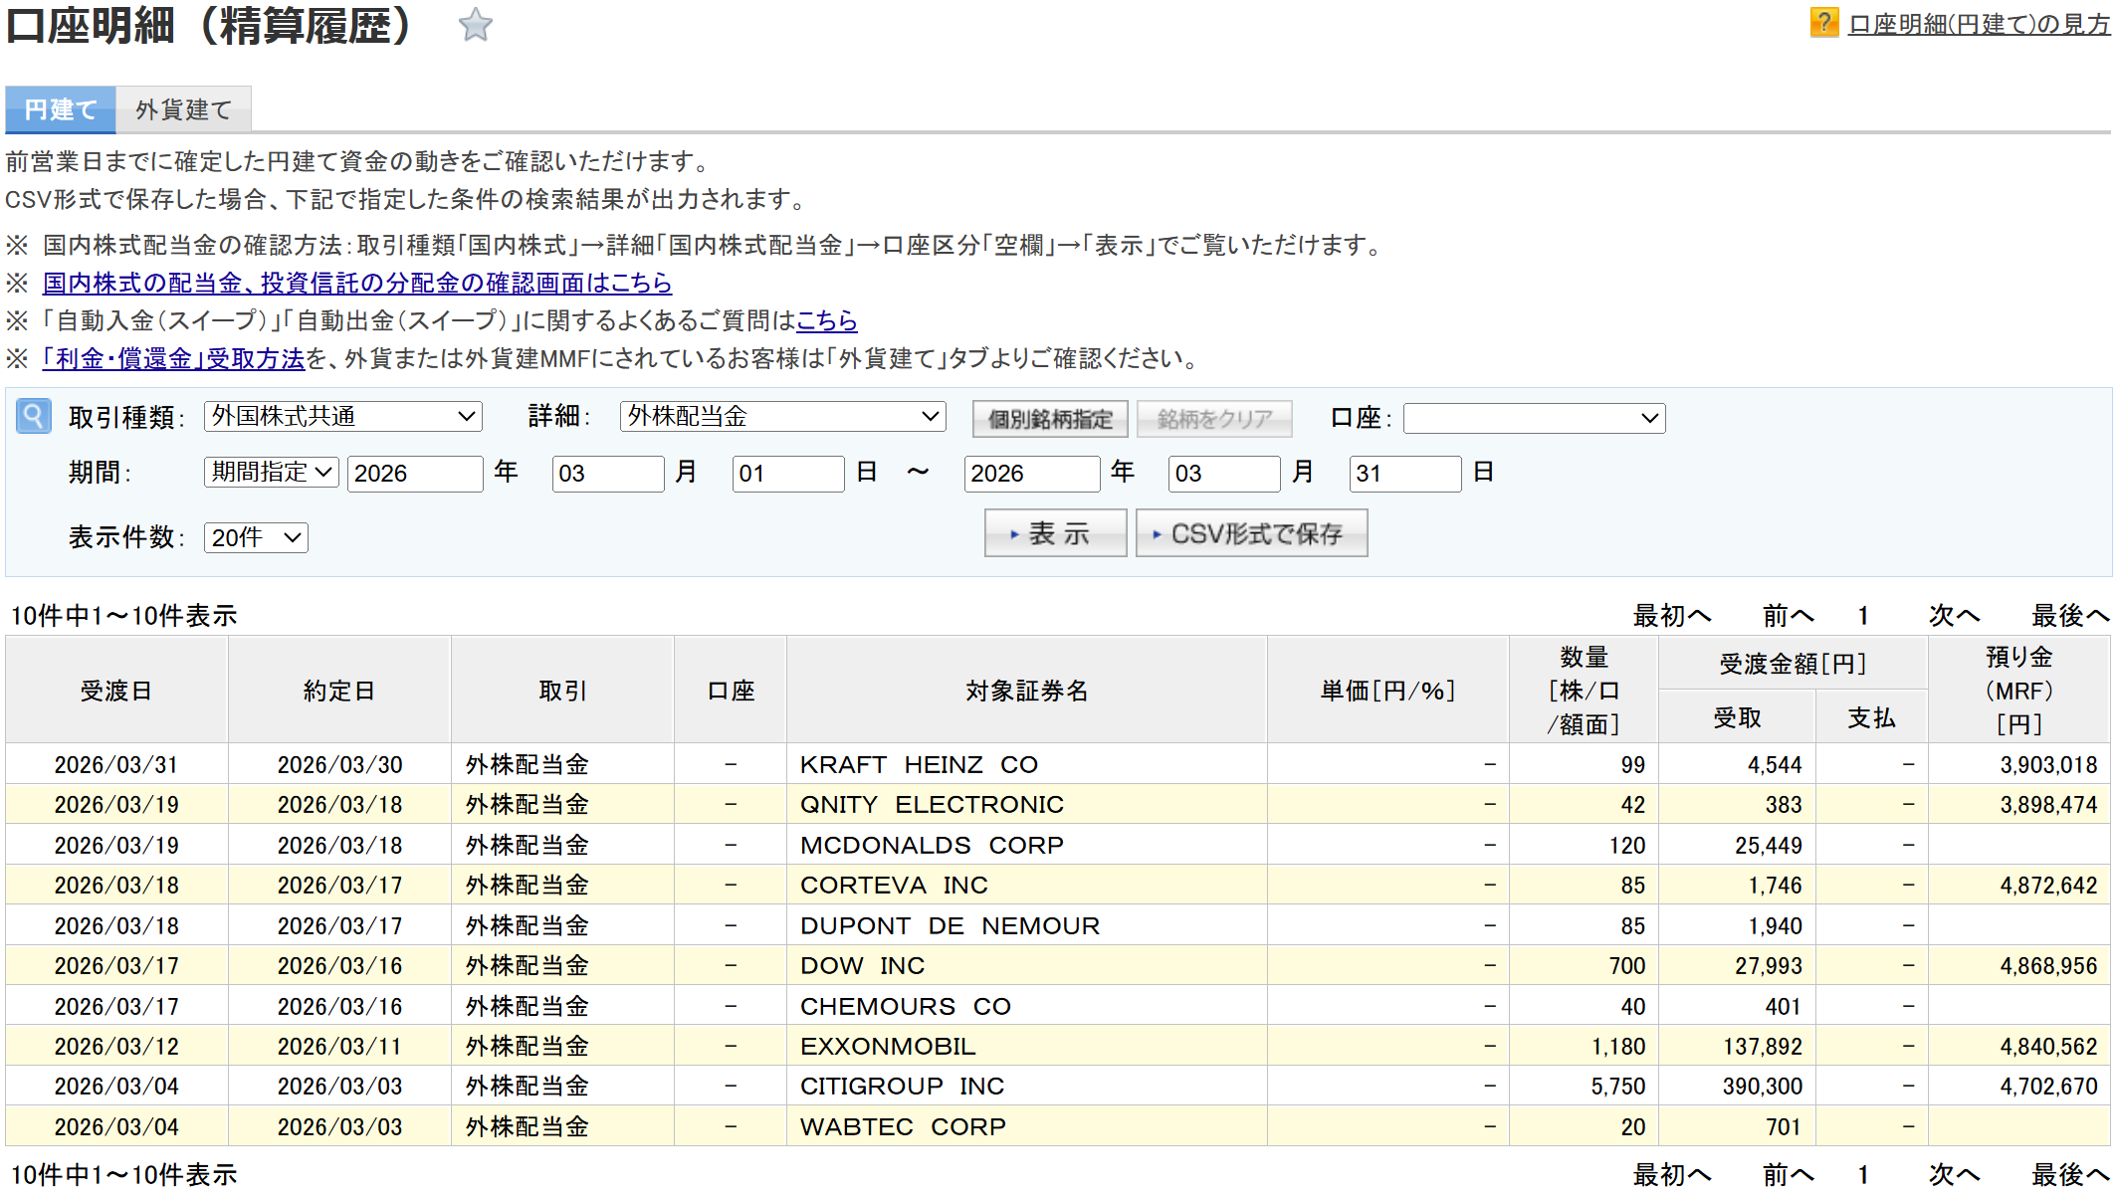Click 次へ in the top pagination
2118x1197 pixels.
coord(1953,616)
